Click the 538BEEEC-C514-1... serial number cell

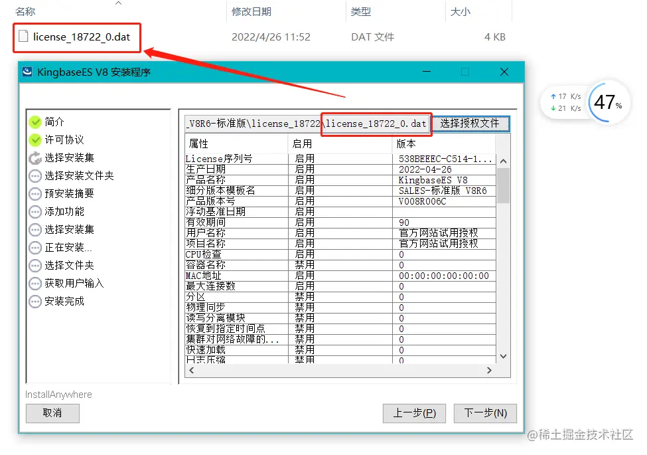[x=445, y=159]
